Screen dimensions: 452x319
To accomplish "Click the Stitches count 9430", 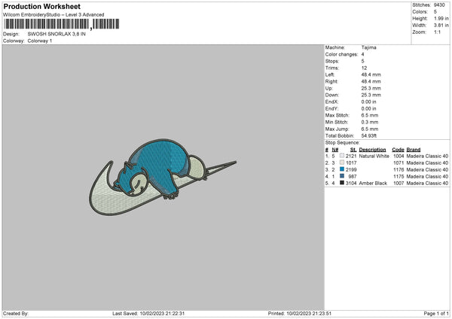I will click(439, 5).
